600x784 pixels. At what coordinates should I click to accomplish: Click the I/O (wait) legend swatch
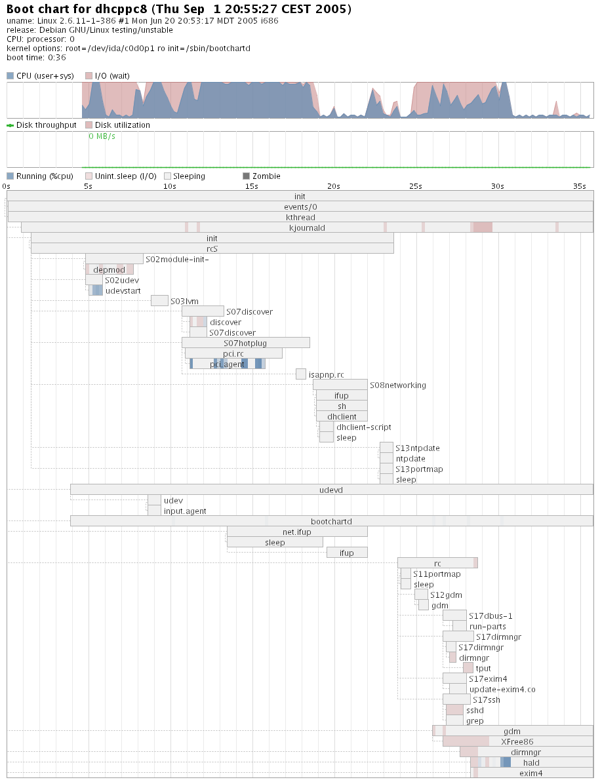[x=89, y=76]
